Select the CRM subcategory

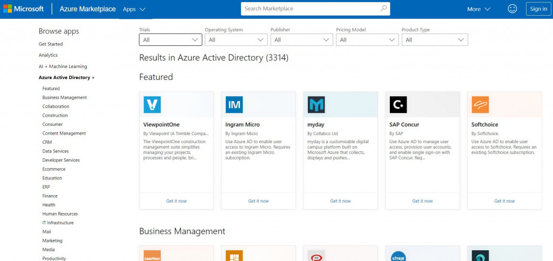(47, 142)
